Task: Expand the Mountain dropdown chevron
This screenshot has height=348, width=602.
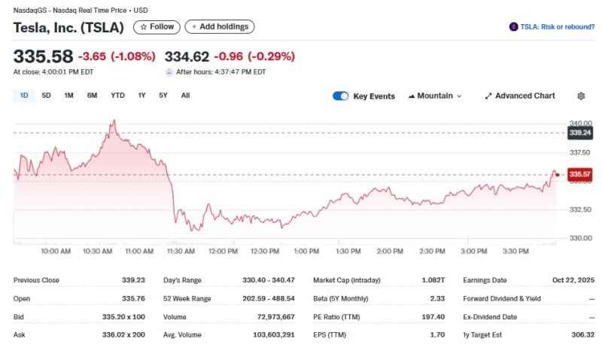Action: click(x=459, y=96)
